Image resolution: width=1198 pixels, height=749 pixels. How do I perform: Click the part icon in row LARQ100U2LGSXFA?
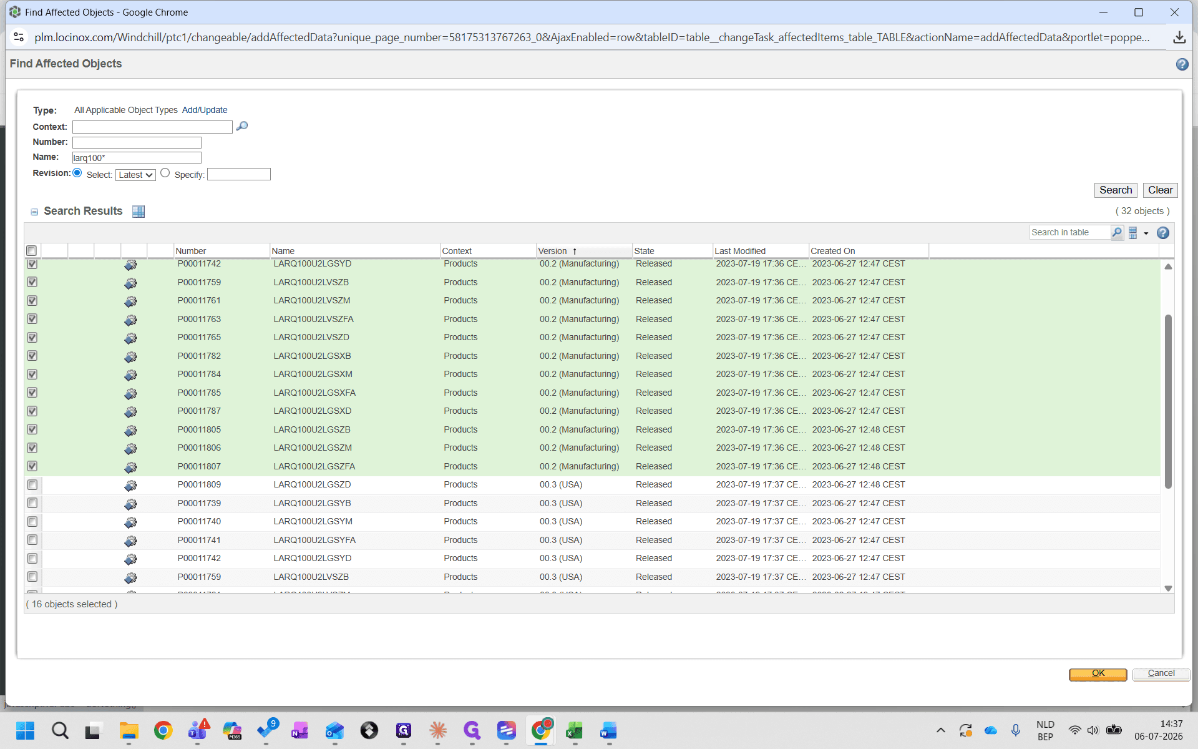tap(130, 393)
